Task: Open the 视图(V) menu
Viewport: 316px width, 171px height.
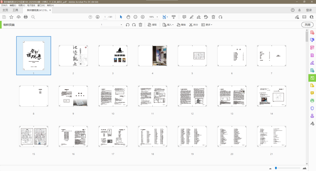Action: click(x=22, y=6)
